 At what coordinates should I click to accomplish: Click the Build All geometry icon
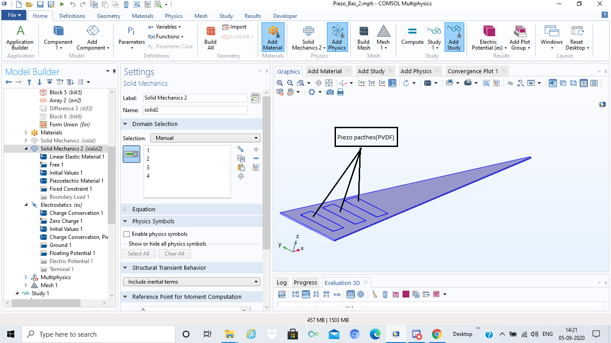click(x=210, y=38)
